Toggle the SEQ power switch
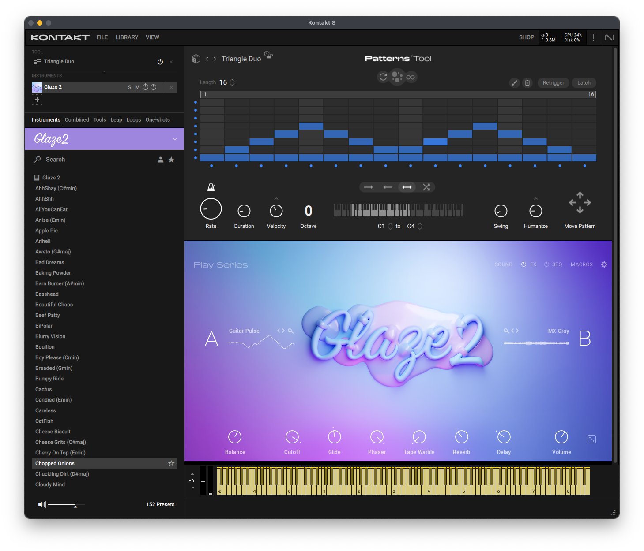 [546, 264]
